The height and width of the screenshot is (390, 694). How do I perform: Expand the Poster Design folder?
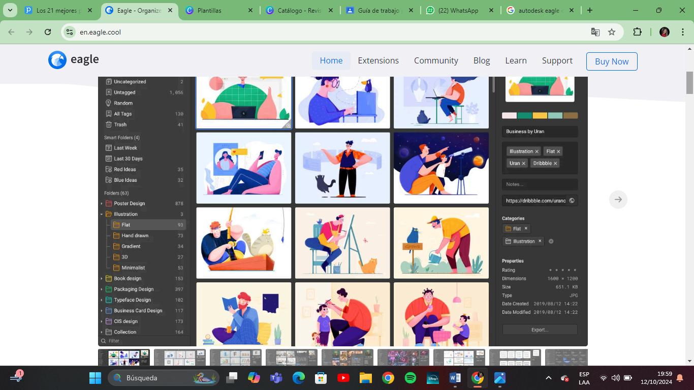[102, 204]
